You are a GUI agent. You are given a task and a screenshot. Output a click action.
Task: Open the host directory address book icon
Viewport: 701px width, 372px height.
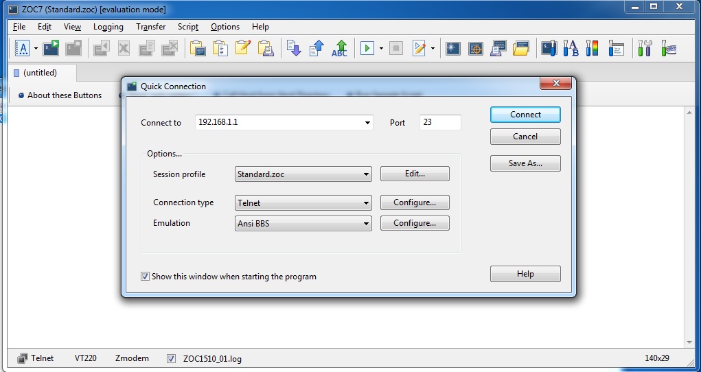click(x=22, y=48)
